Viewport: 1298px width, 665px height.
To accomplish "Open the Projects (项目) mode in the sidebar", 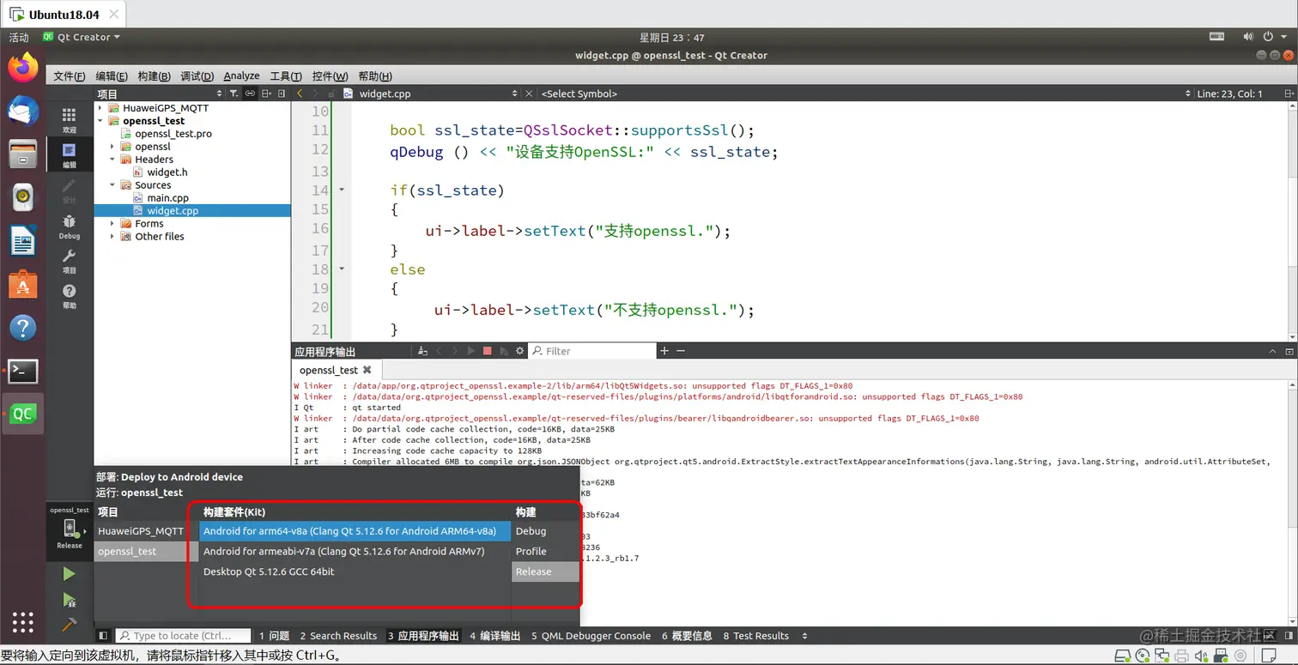I will point(70,261).
